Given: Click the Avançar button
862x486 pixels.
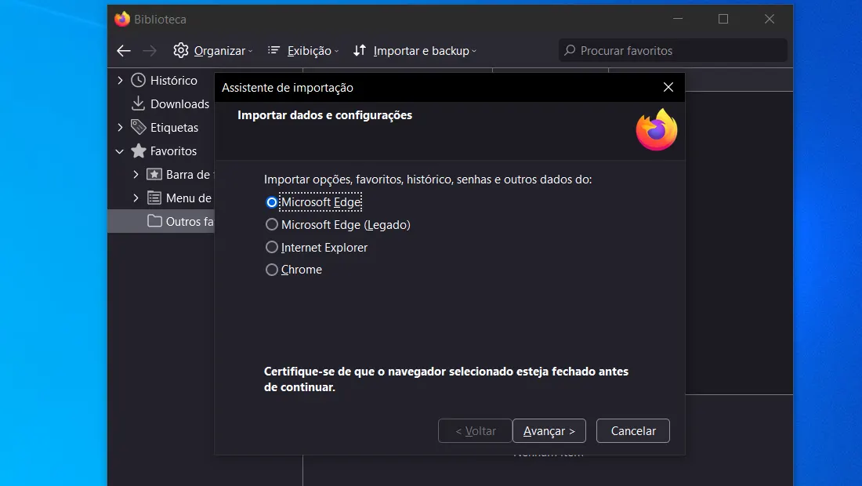Looking at the screenshot, I should [549, 431].
